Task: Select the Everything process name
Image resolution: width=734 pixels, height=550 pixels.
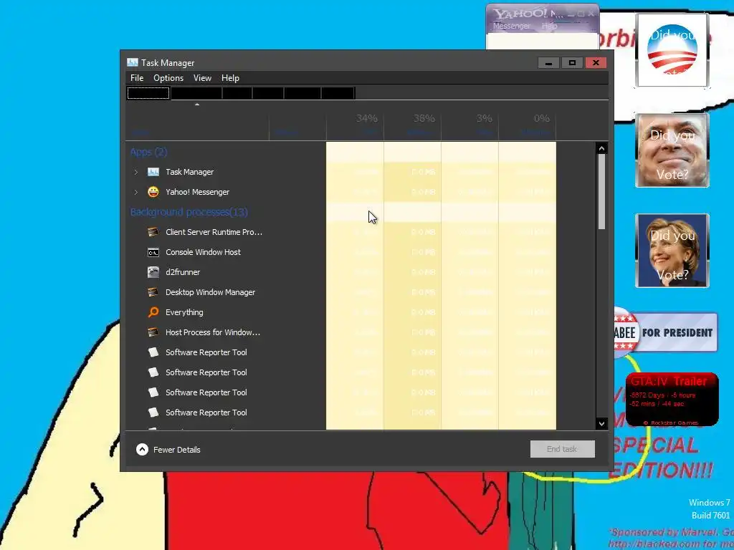Action: tap(184, 312)
